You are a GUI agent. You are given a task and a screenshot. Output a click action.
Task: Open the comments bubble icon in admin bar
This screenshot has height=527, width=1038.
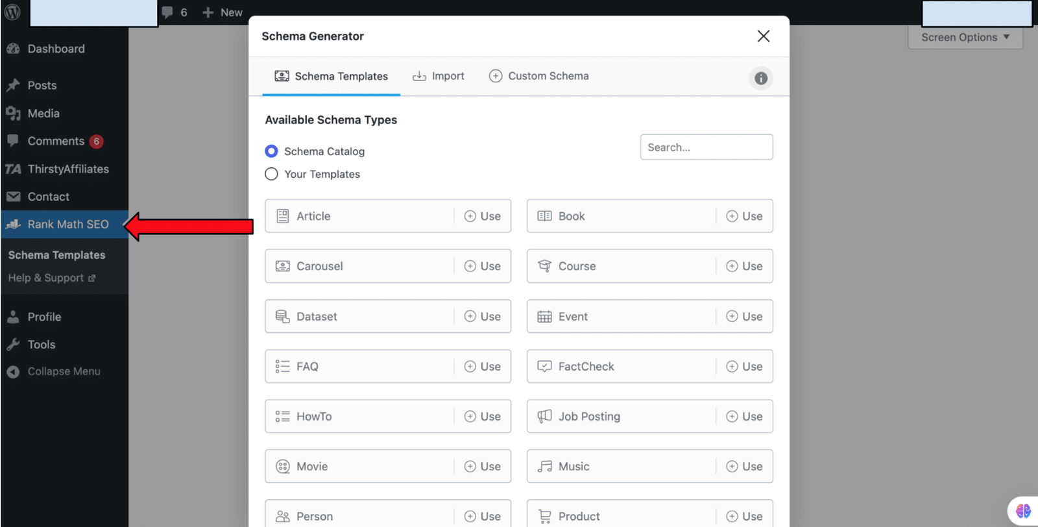coord(167,12)
